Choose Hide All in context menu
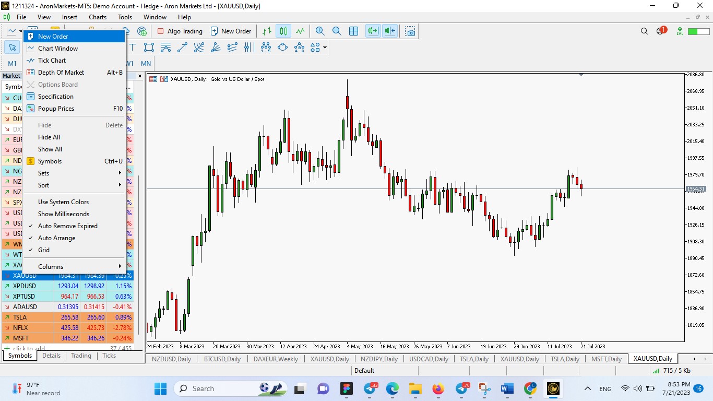This screenshot has width=713, height=401. pyautogui.click(x=74, y=137)
